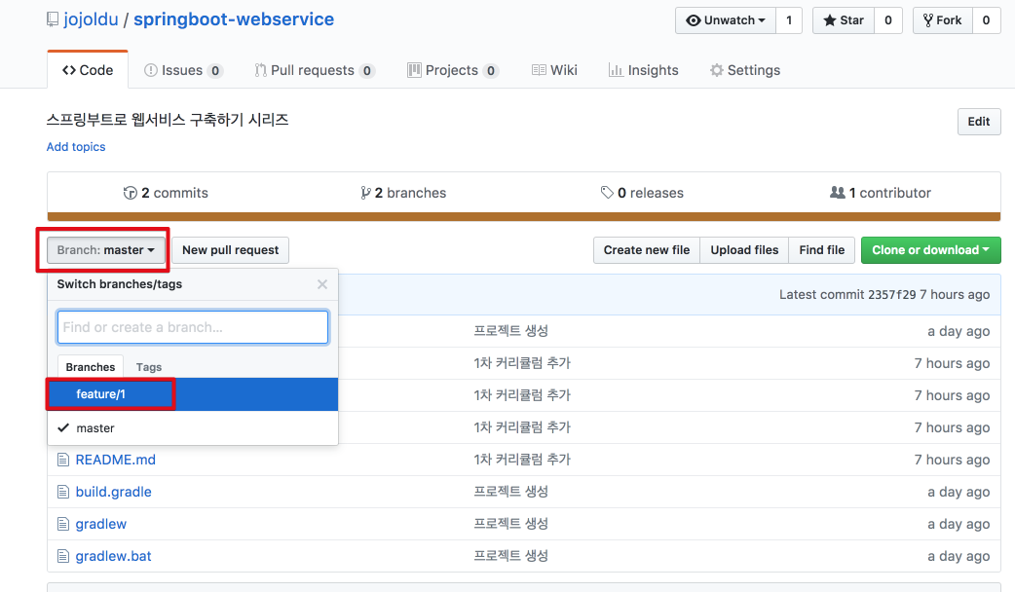Open gradlew.bat commit message '프로젝트 생성'
Image resolution: width=1015 pixels, height=592 pixels.
coord(510,556)
